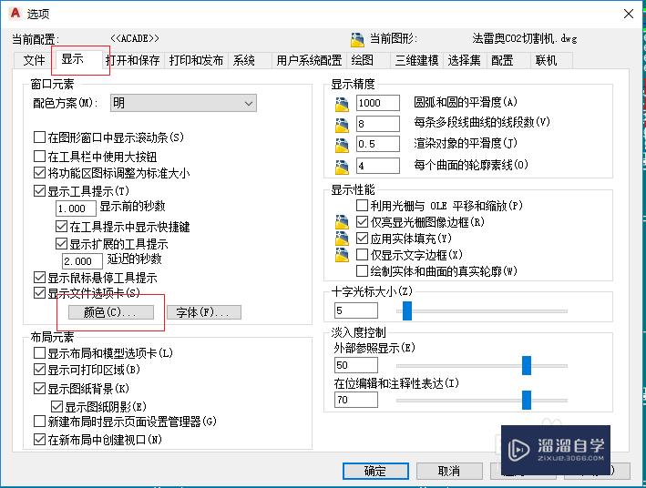The image size is (646, 488).
Task: Click the 渲染对象的平滑度 field showing 0.5
Action: 378,144
